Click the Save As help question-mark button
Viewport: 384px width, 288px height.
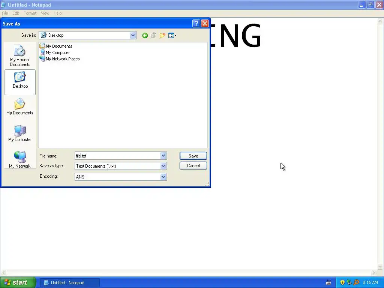196,24
